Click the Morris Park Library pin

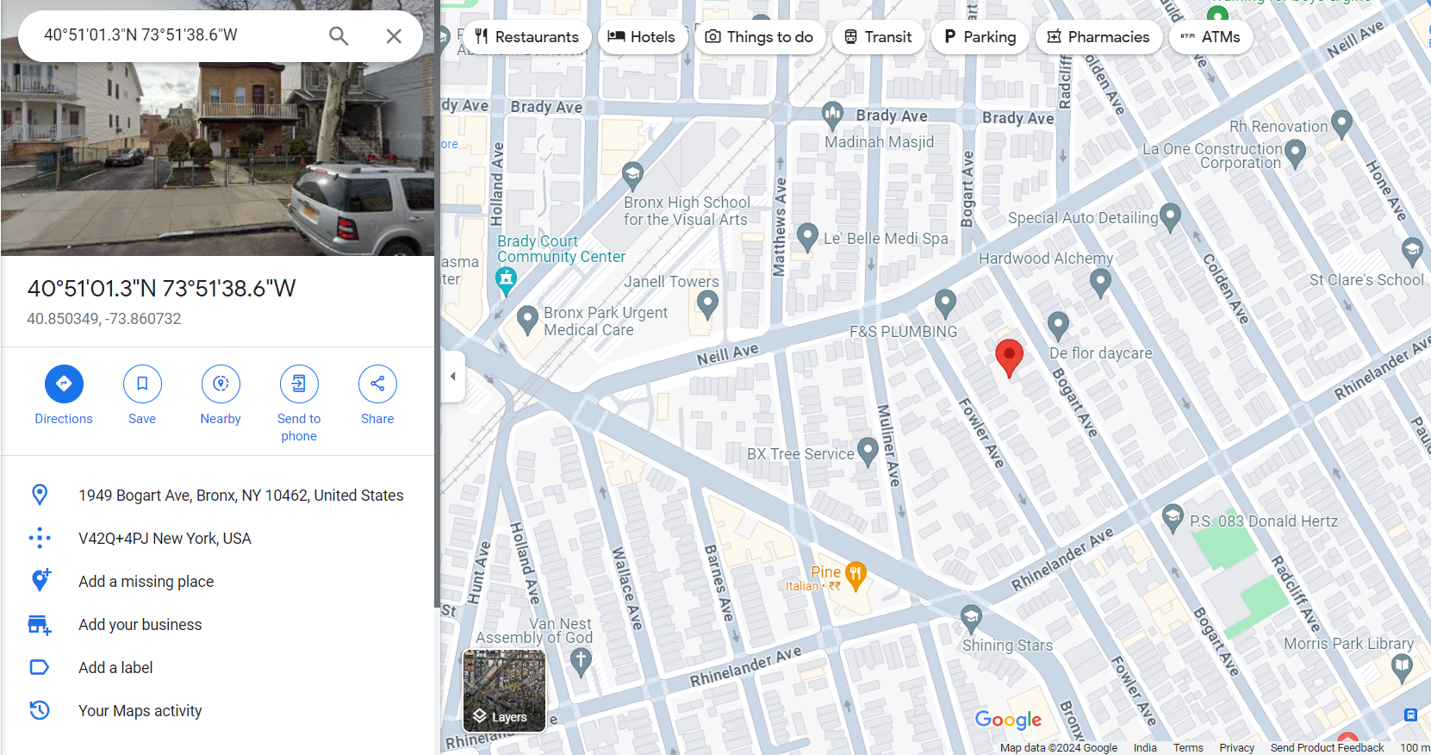click(1402, 666)
